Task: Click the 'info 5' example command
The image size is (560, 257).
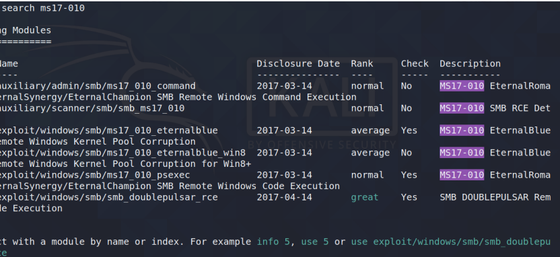Action: click(273, 242)
